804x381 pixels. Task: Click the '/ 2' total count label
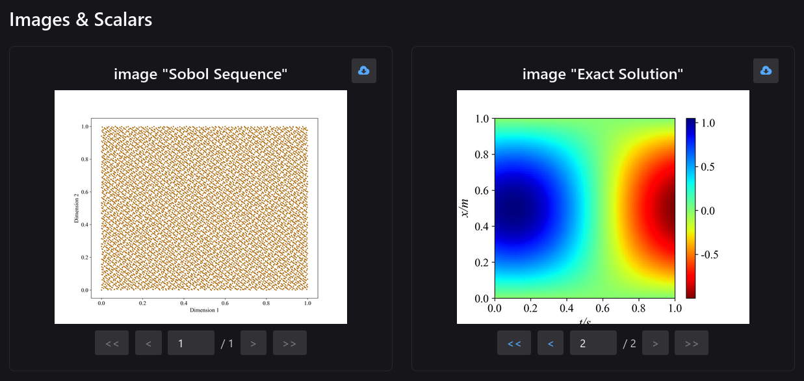[x=629, y=343]
